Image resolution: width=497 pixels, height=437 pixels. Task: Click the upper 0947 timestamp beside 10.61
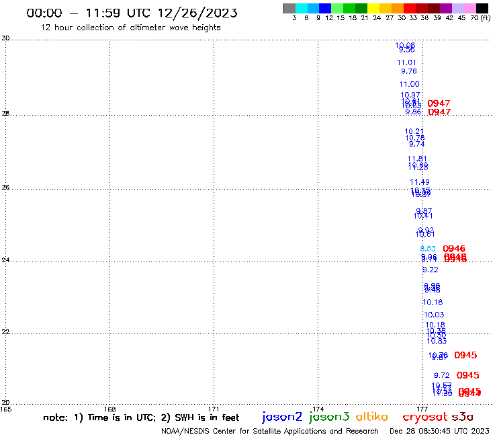tap(439, 104)
